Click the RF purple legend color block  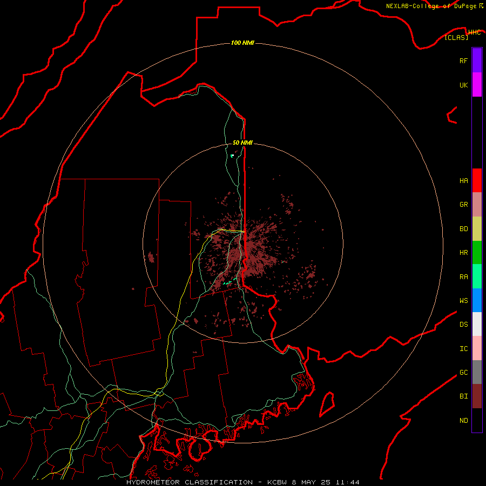point(477,60)
